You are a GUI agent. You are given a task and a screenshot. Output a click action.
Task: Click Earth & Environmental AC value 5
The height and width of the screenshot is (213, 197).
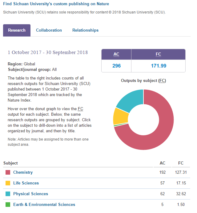click(x=163, y=204)
